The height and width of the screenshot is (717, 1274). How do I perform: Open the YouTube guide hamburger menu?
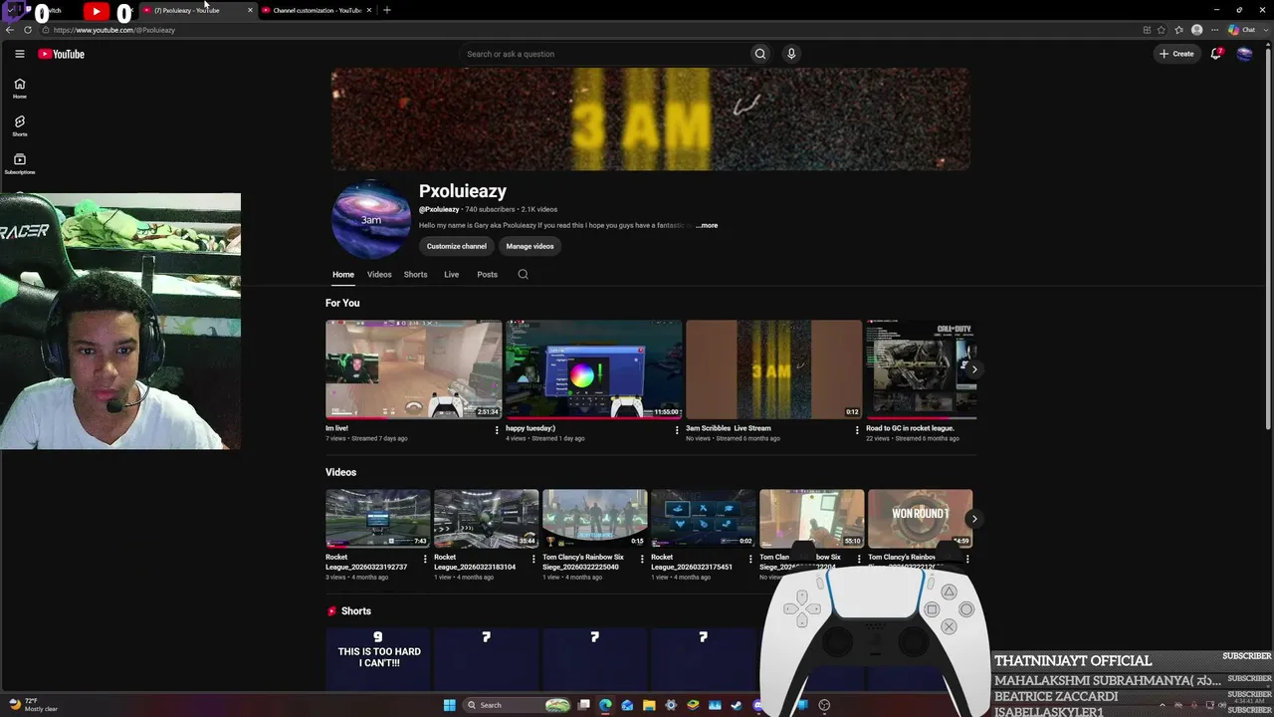pos(19,54)
